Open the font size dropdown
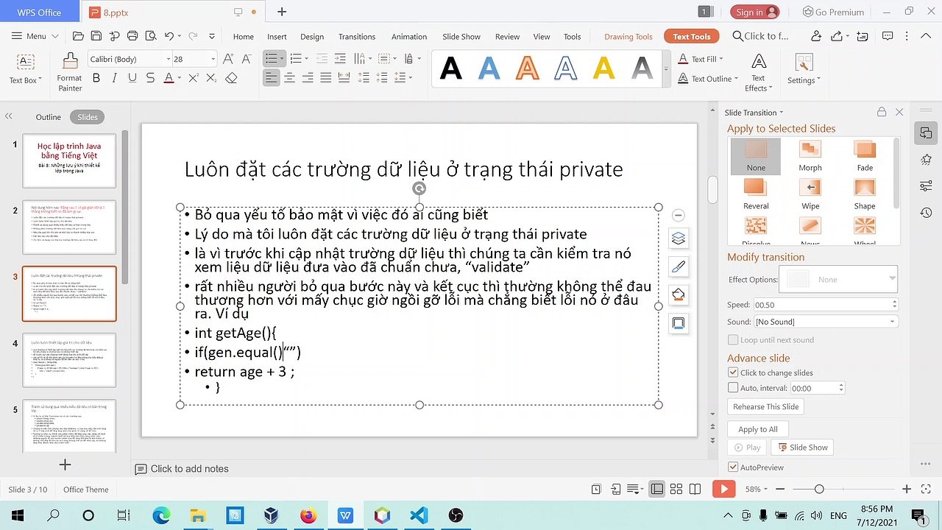 click(213, 59)
